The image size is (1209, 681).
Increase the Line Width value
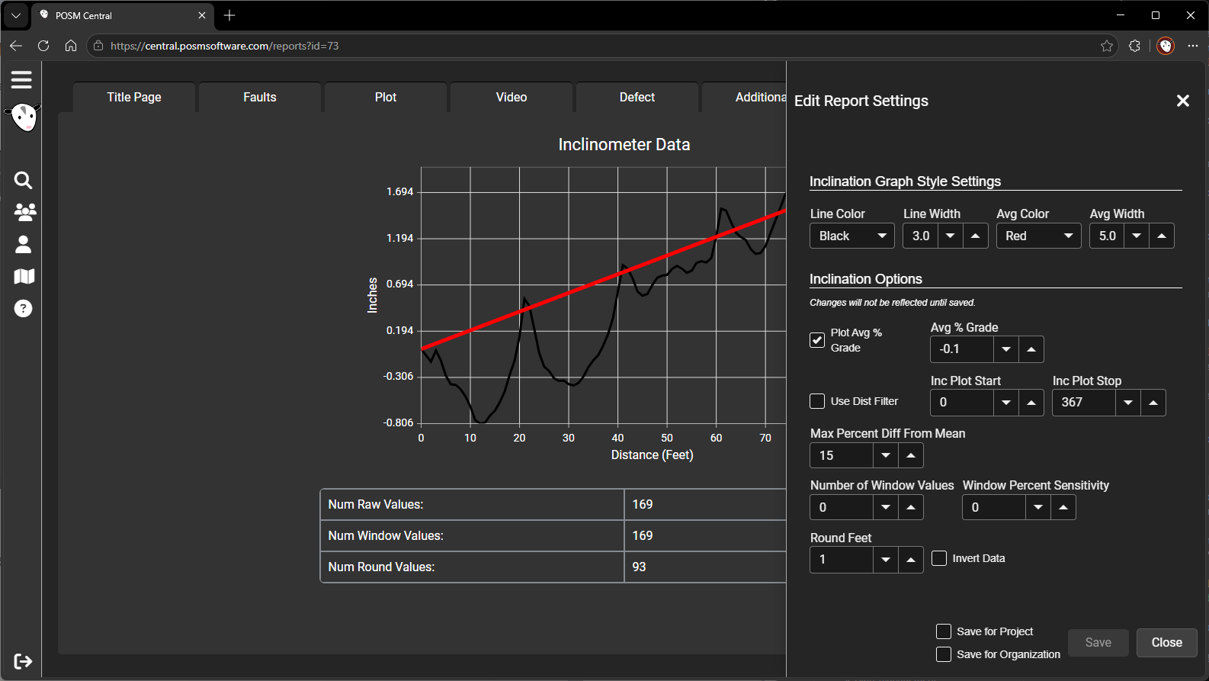[x=976, y=236]
